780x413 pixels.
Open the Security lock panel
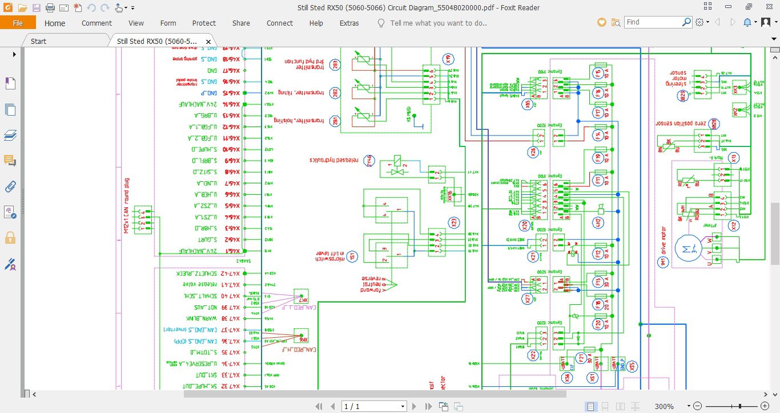click(x=10, y=237)
